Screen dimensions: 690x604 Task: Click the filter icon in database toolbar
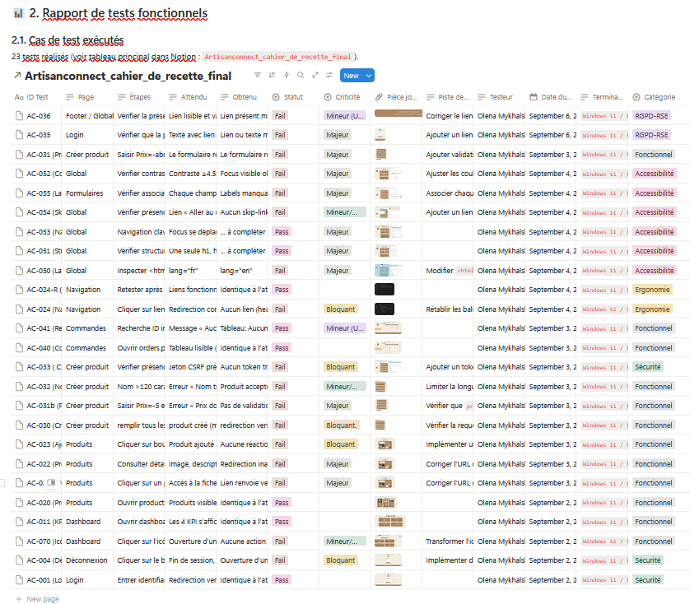[258, 76]
